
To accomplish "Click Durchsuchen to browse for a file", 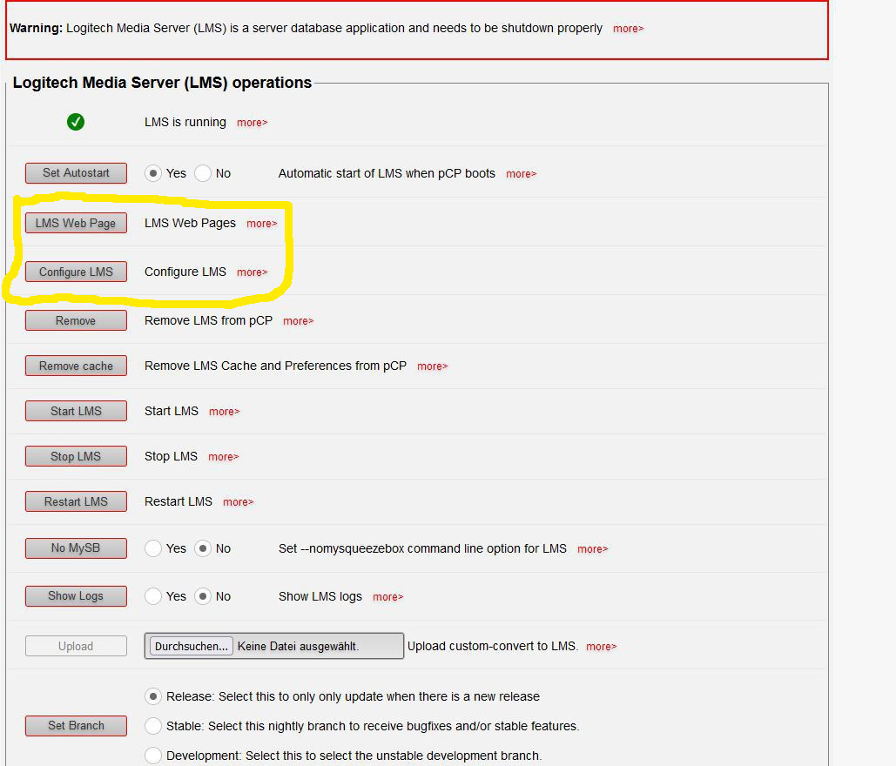I will (x=192, y=646).
